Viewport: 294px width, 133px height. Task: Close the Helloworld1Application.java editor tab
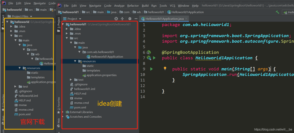tap(186, 19)
